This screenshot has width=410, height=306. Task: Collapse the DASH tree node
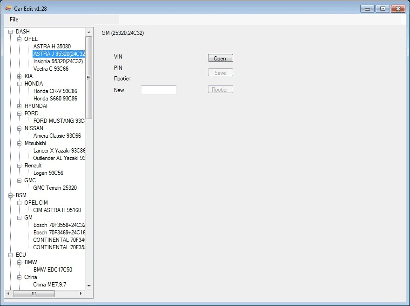[x=10, y=32]
